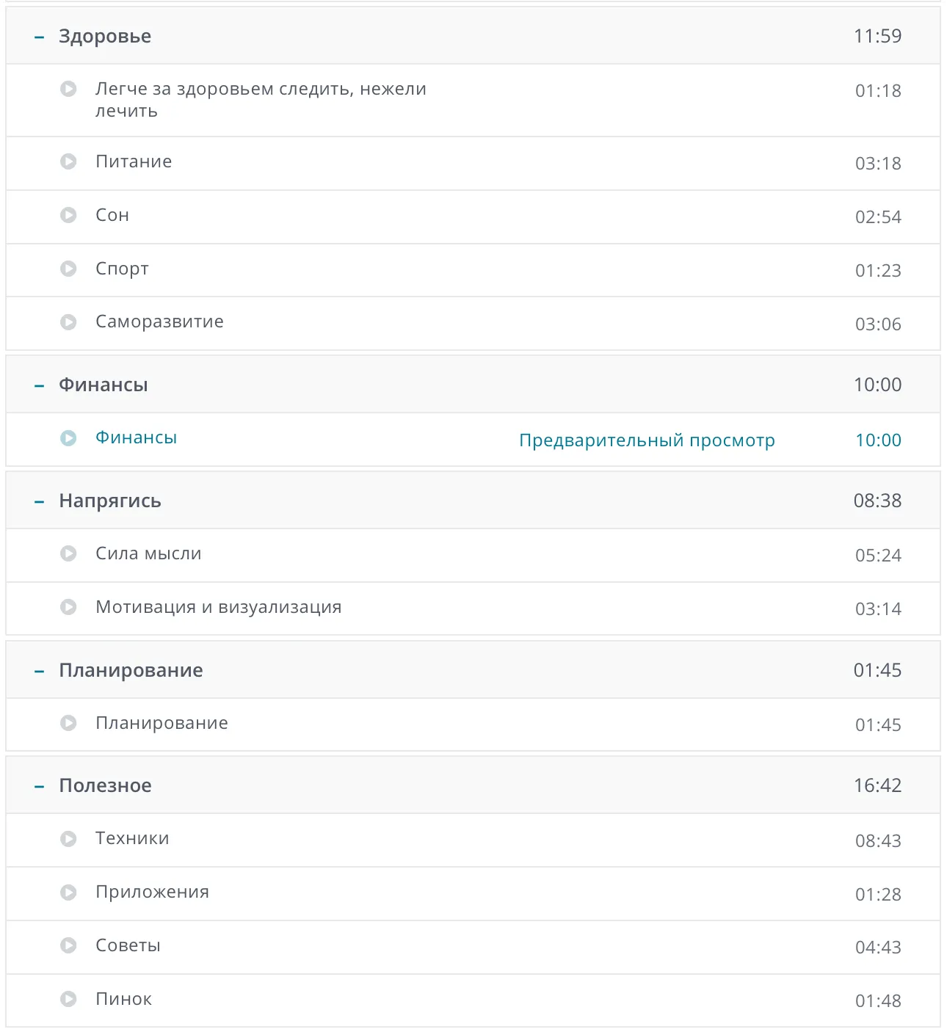Collapse the Напрягись section
This screenshot has width=947, height=1032.
(40, 501)
